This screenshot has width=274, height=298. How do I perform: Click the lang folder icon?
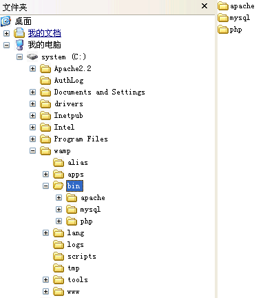[59, 233]
